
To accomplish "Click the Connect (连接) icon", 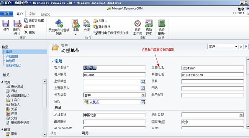I will (x=75, y=23).
